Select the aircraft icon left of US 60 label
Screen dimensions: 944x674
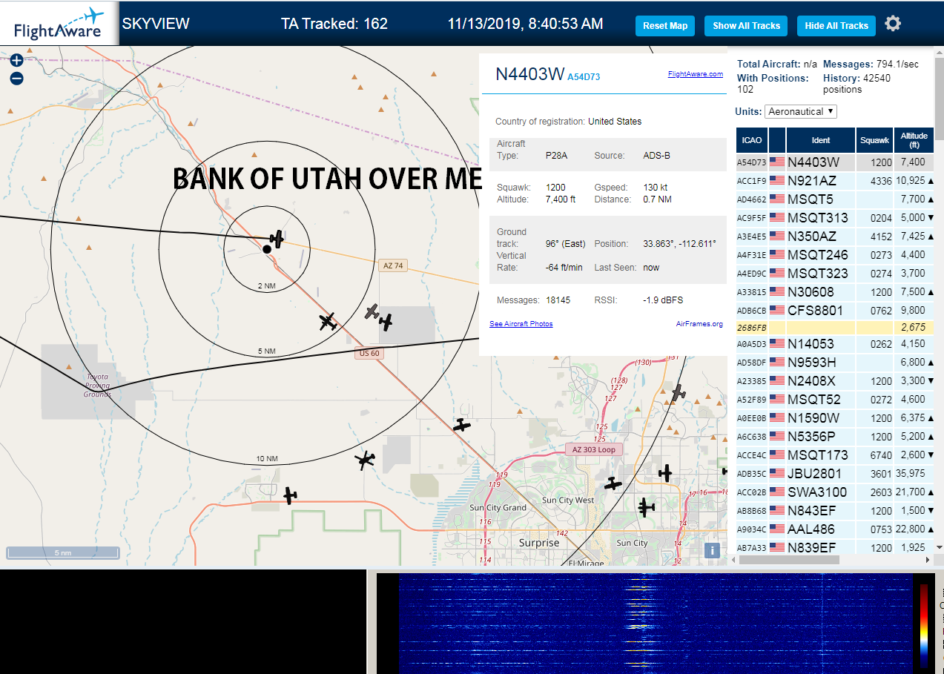coord(328,322)
